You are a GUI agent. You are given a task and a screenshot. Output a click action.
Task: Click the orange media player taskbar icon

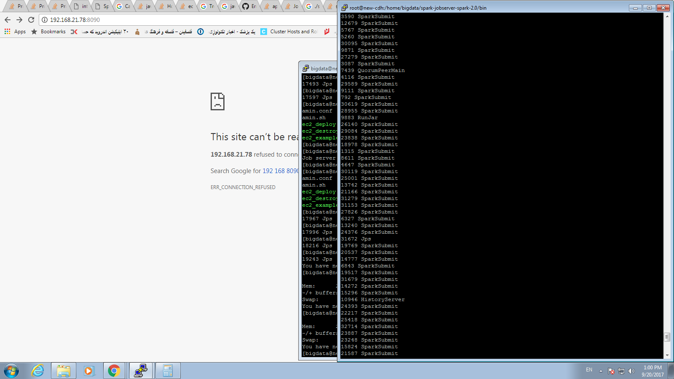tap(89, 371)
